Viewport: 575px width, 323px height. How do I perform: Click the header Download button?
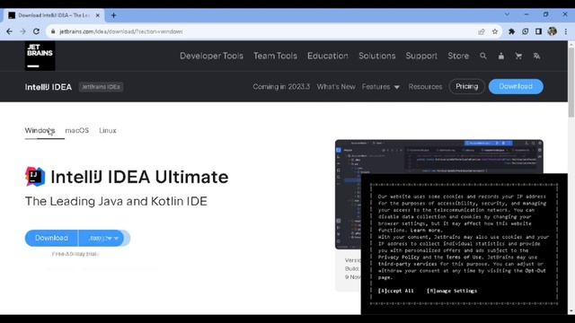516,86
